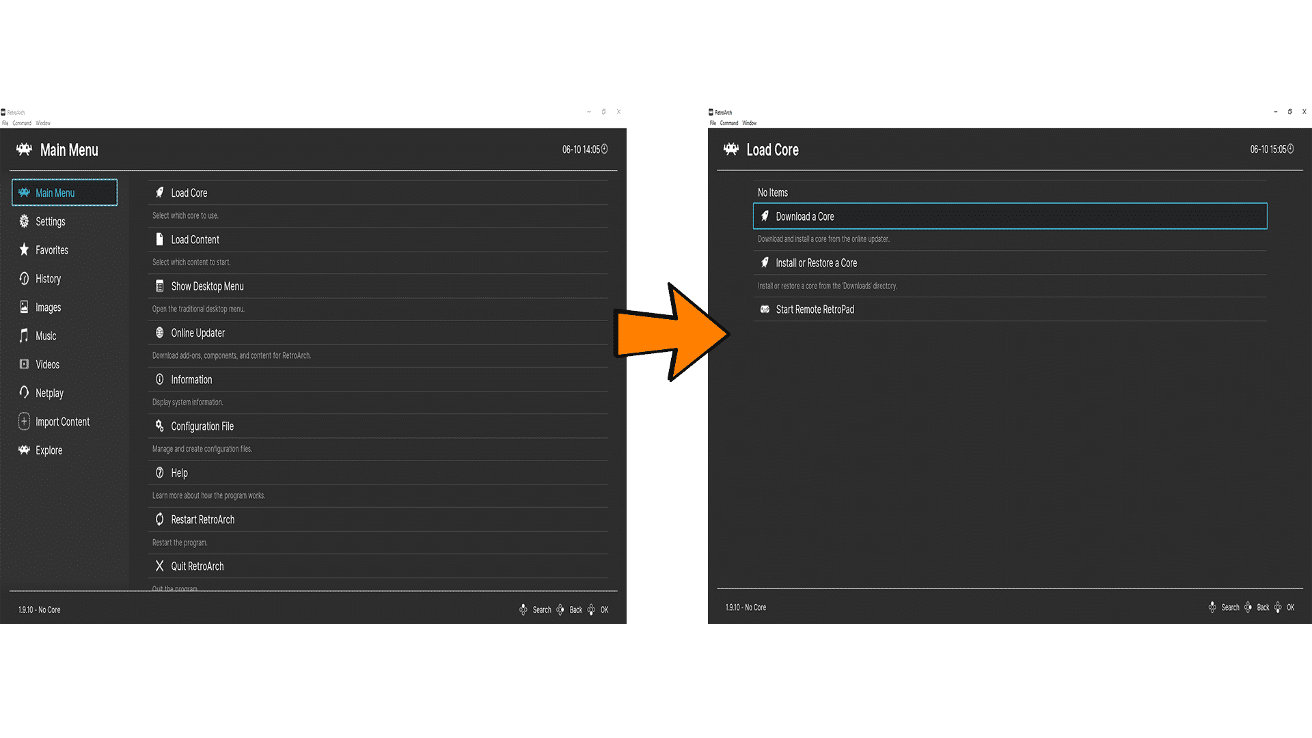Click the History clock icon in sidebar
This screenshot has height=738, width=1312.
[x=24, y=279]
